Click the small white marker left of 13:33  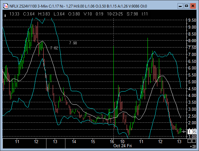pyautogui.click(x=5, y=14)
